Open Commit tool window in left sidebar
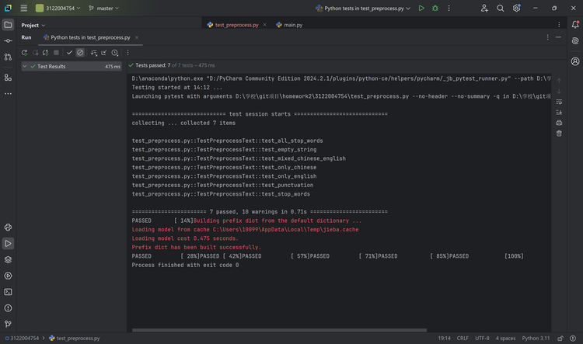The image size is (583, 344). coord(9,41)
